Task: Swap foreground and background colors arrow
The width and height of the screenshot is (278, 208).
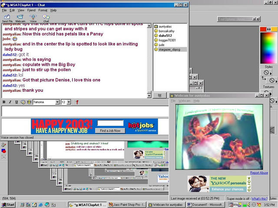Action: (269, 29)
